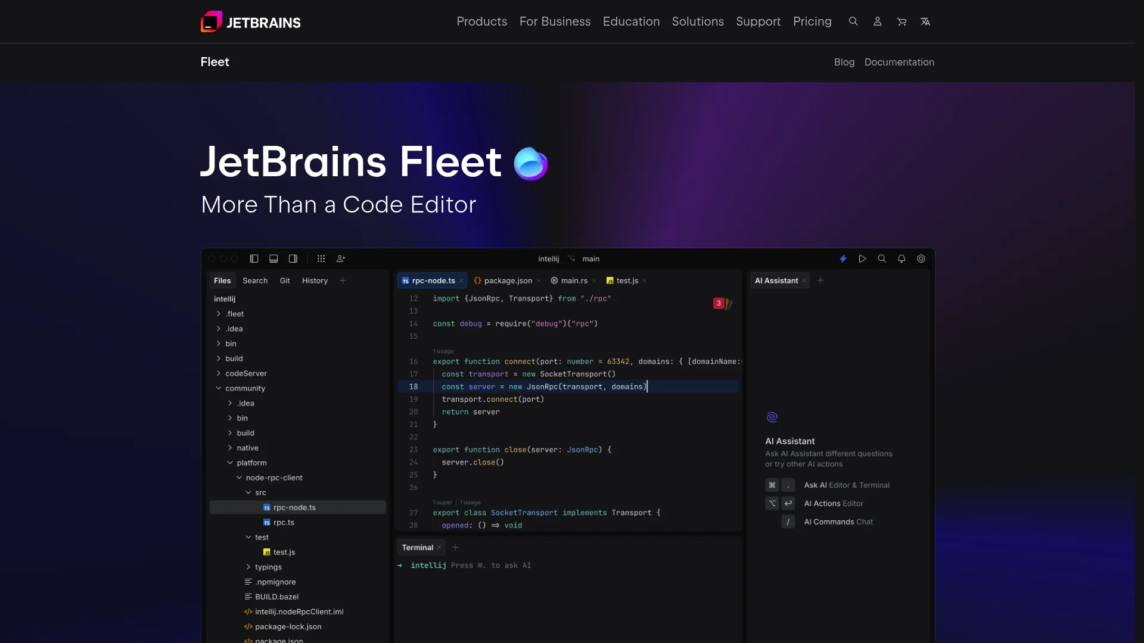Close the package.json editor tab
The height and width of the screenshot is (643, 1144).
538,281
